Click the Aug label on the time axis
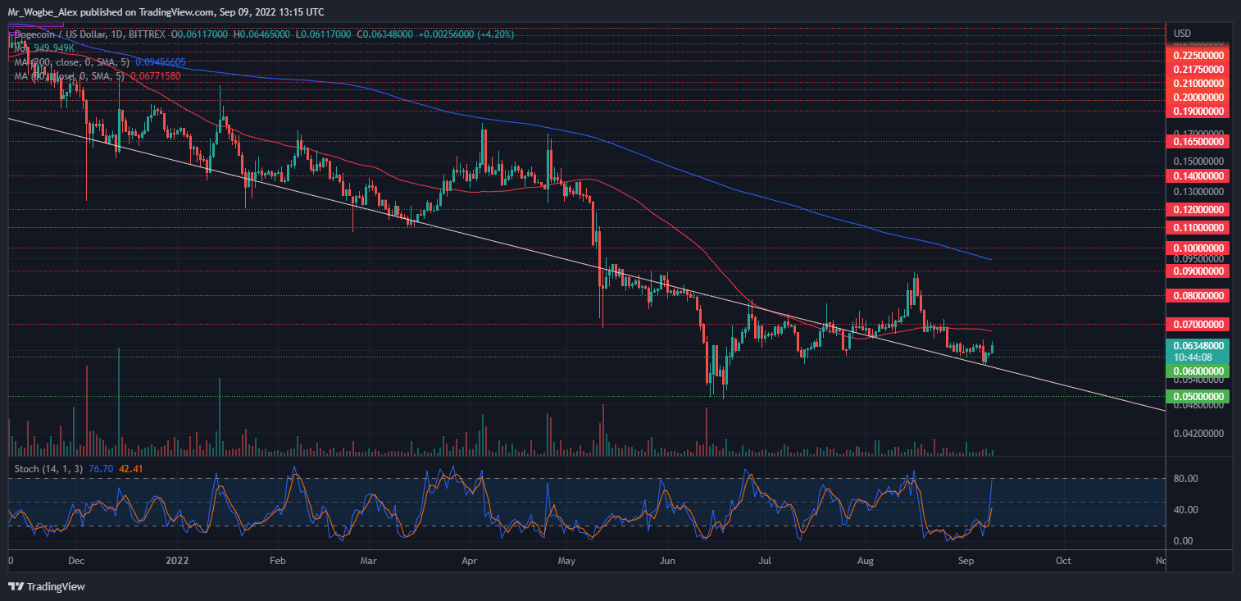The width and height of the screenshot is (1241, 601). click(865, 562)
